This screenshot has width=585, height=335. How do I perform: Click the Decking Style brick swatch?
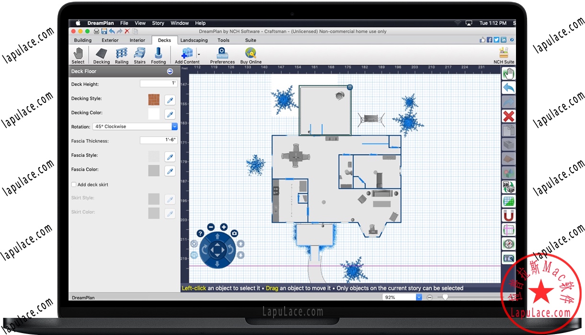pos(154,100)
